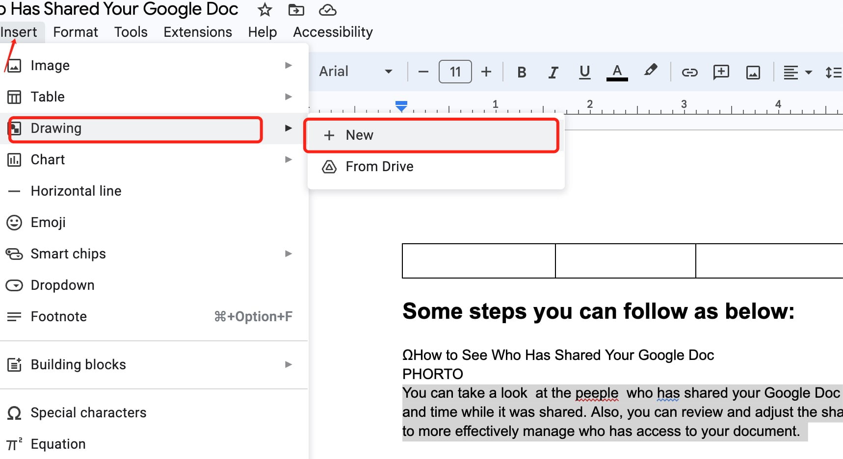
Task: Open the text color picker
Action: coord(617,72)
